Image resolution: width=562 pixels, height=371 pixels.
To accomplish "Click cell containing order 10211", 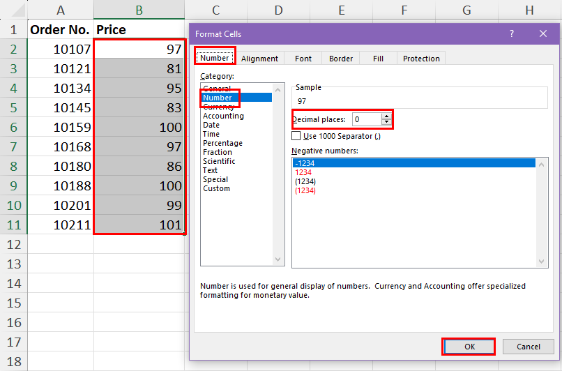I will pos(61,225).
